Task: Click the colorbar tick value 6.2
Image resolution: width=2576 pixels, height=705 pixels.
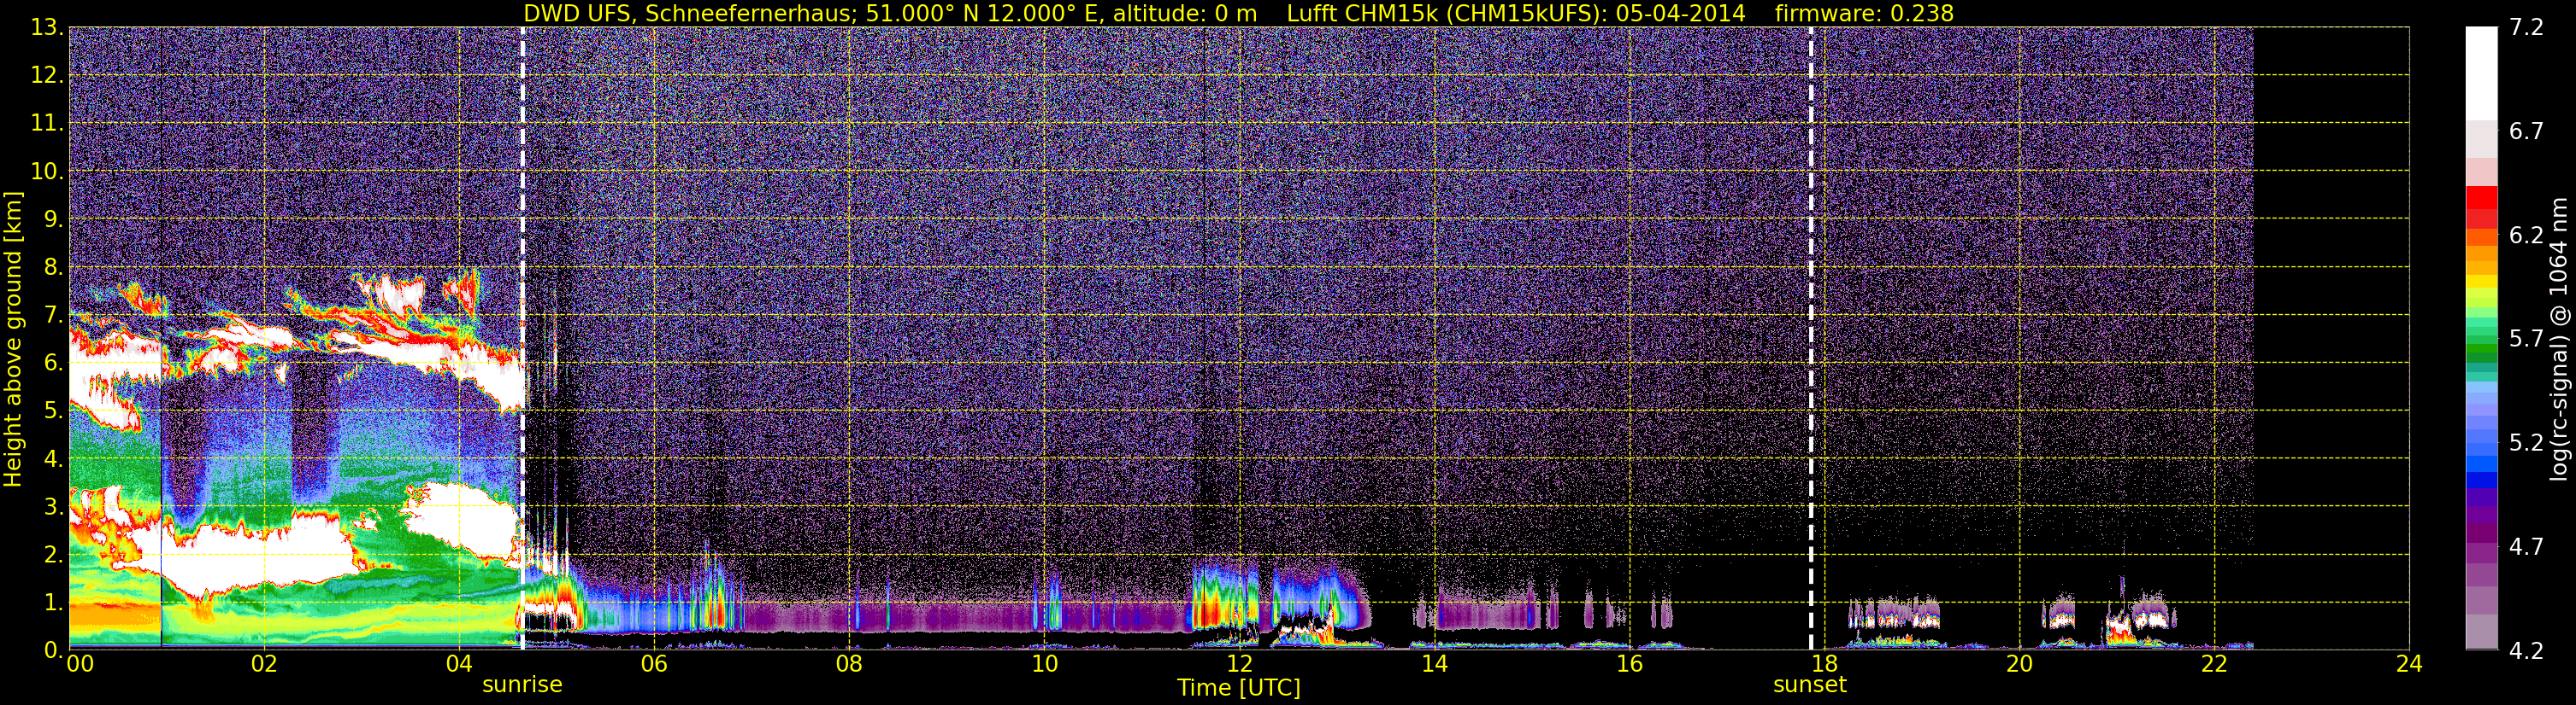Action: click(2527, 235)
